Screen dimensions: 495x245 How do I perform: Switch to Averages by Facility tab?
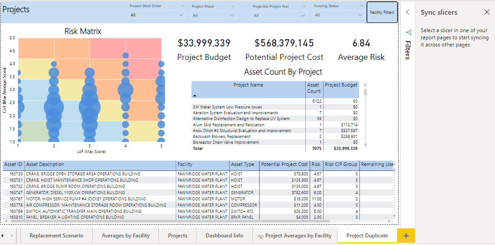[126, 236]
